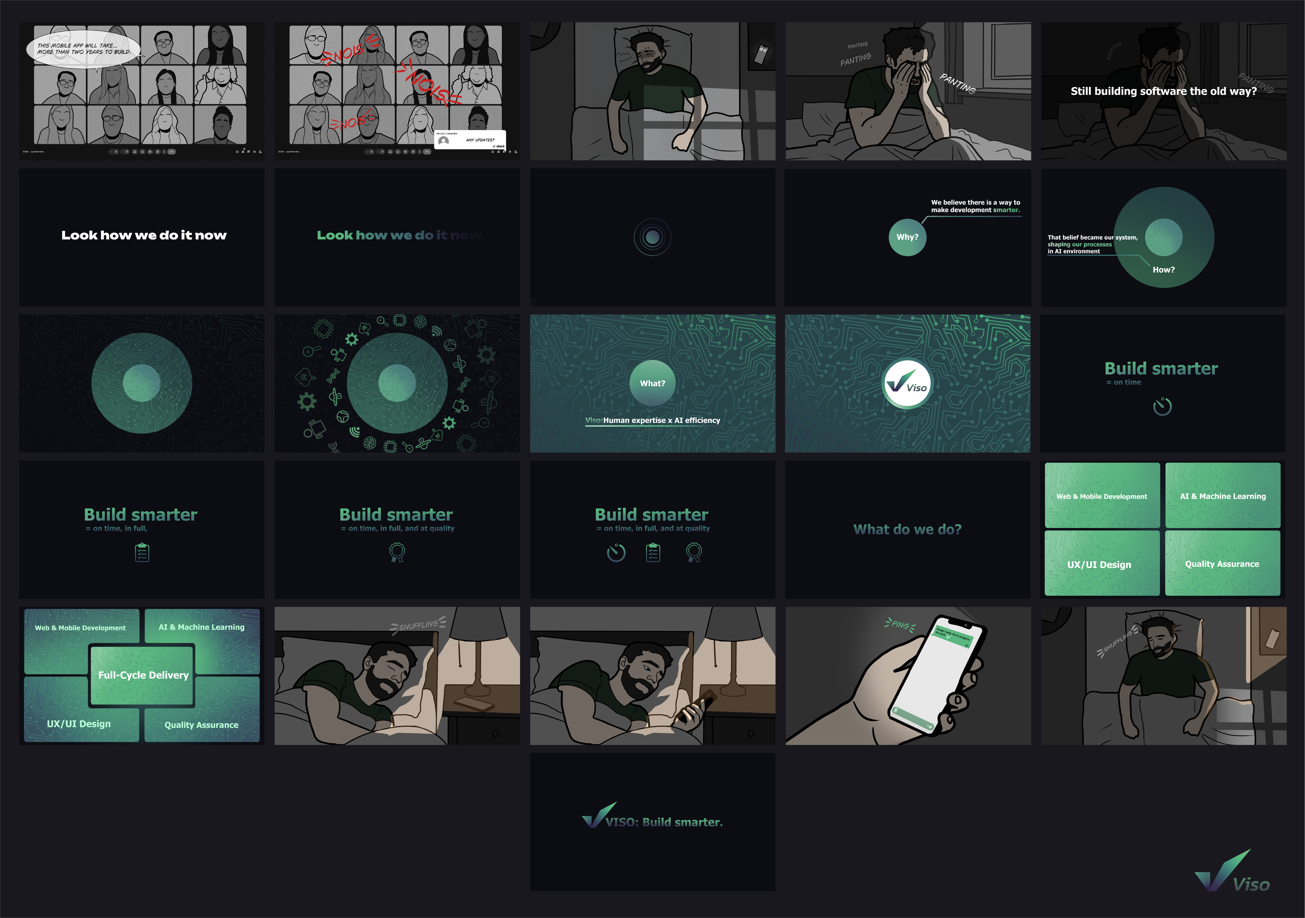The width and height of the screenshot is (1305, 918).
Task: Click 'Viso: Human expertise x AI efficiency' caption
Action: click(652, 421)
